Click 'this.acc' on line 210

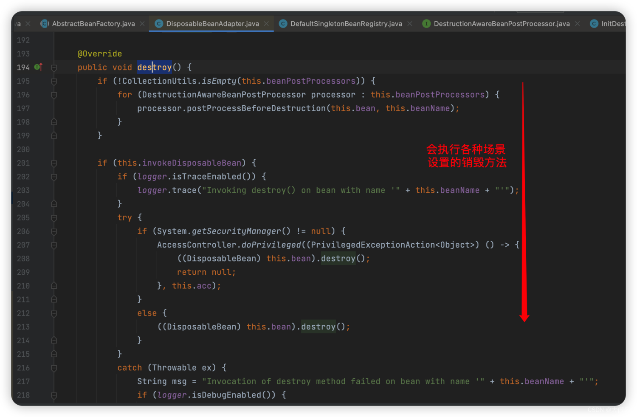(192, 286)
